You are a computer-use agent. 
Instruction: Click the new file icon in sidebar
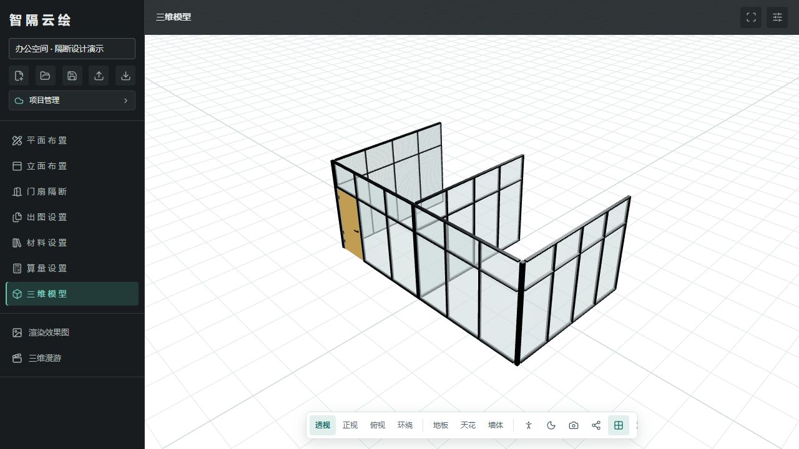[x=19, y=75]
